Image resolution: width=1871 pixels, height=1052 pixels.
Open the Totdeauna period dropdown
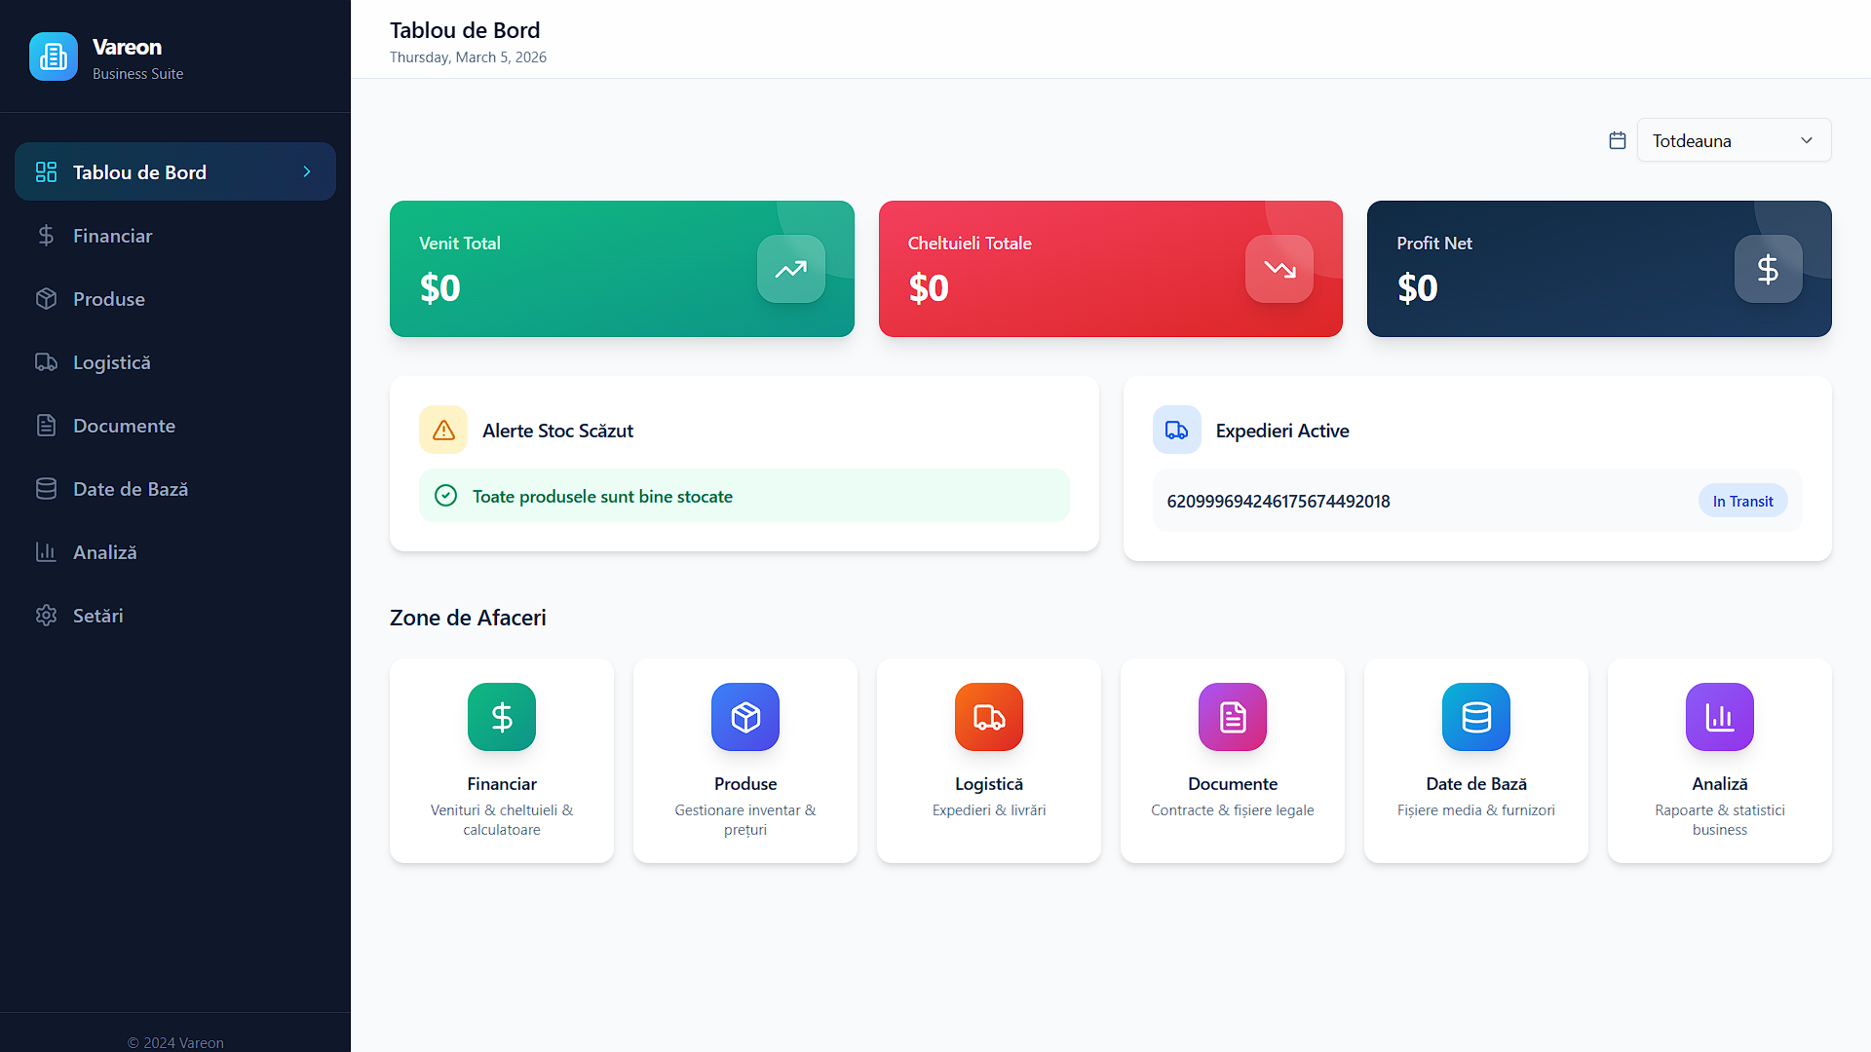click(x=1735, y=140)
